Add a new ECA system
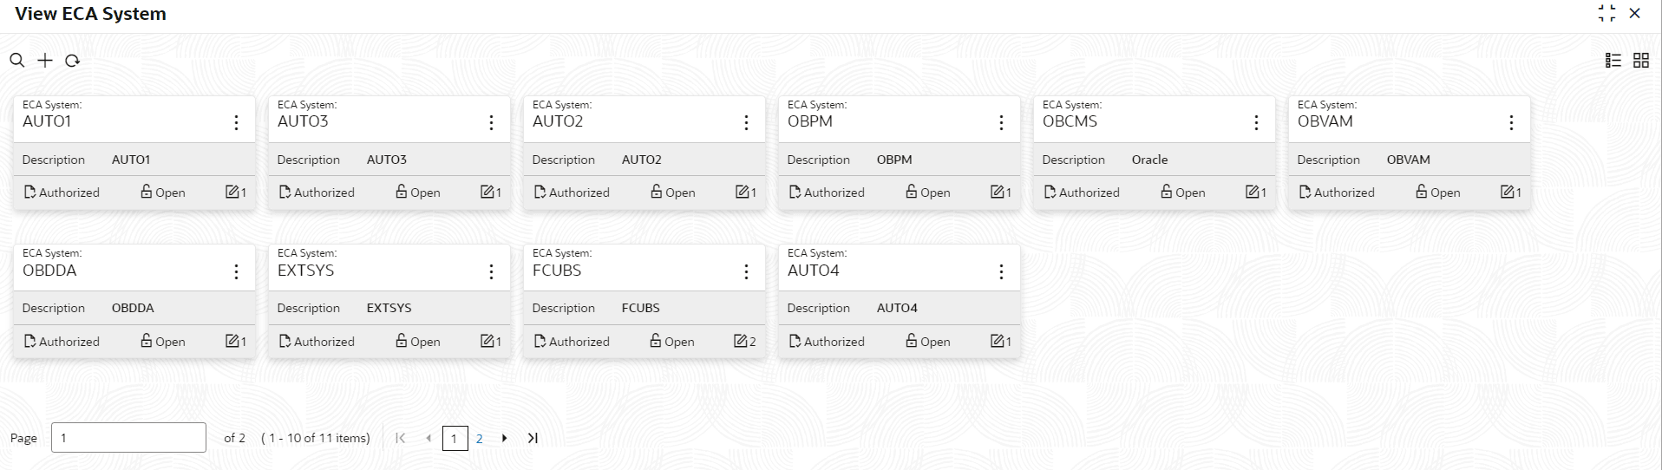The image size is (1662, 470). tap(45, 61)
